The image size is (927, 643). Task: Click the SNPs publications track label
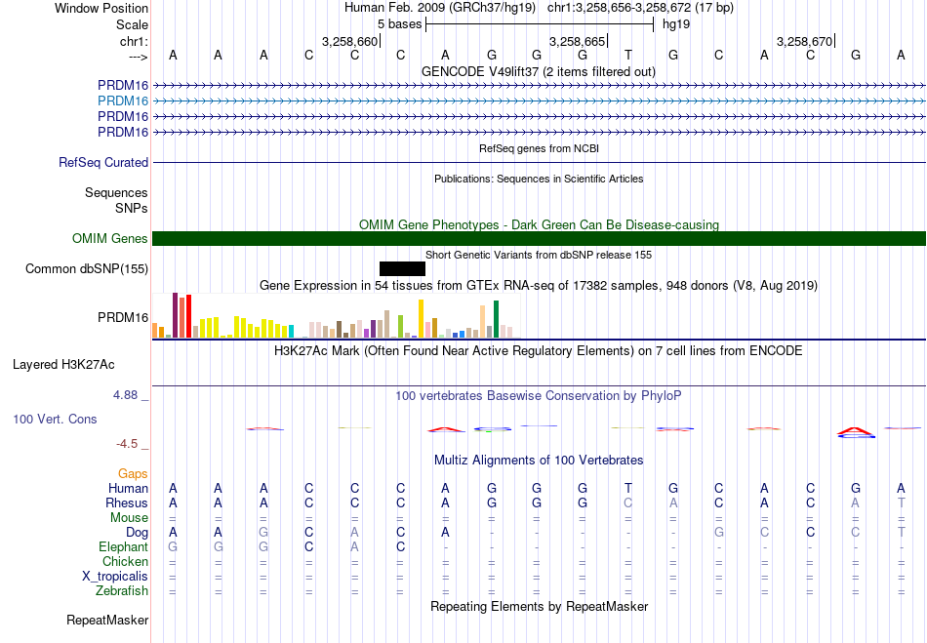click(x=132, y=209)
